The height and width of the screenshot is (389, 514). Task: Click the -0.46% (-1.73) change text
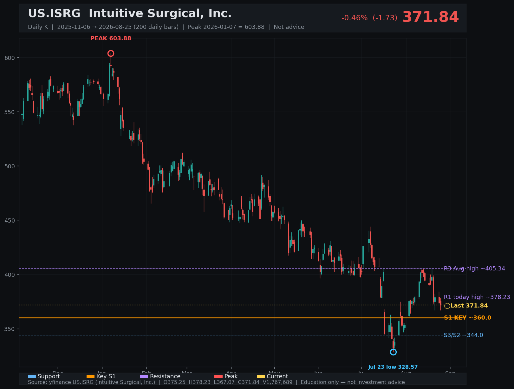pyautogui.click(x=369, y=18)
